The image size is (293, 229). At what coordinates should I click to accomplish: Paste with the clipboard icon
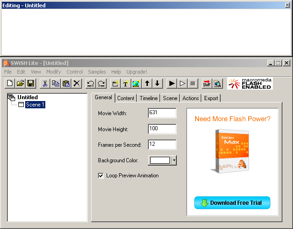pyautogui.click(x=66, y=83)
